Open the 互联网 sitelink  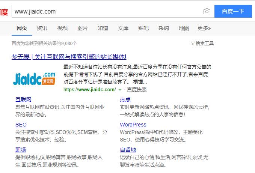[23, 99]
